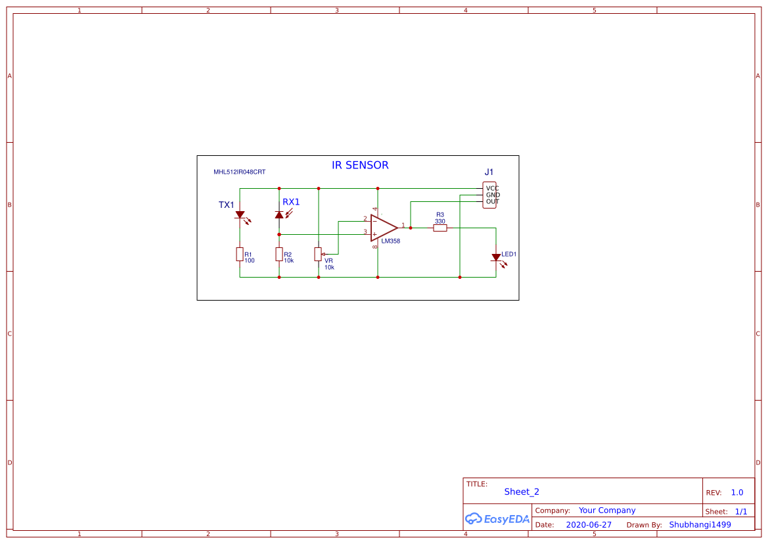Click the EasyEDA cloud logo
This screenshot has height=544, width=768.
click(473, 519)
